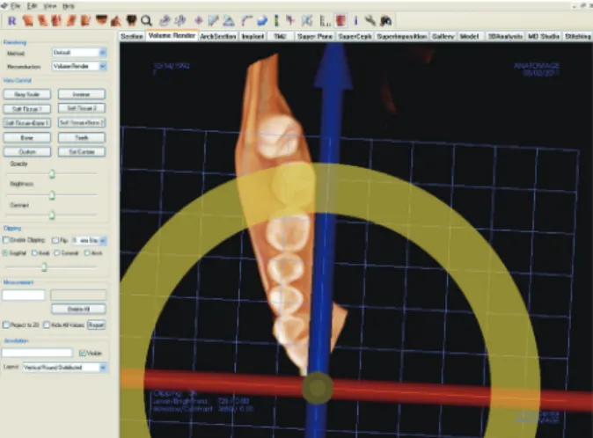The height and width of the screenshot is (438, 593).
Task: Click the view sequence camera icon
Action: [x=385, y=21]
